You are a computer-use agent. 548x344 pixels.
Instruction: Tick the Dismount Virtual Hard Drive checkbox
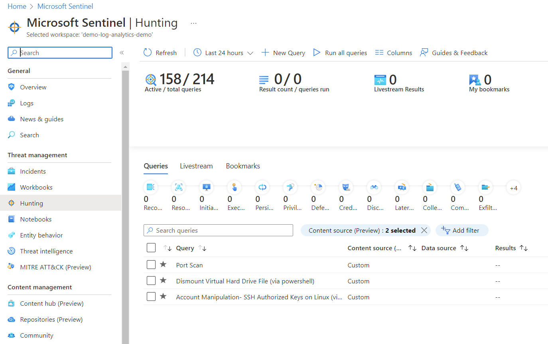point(151,281)
